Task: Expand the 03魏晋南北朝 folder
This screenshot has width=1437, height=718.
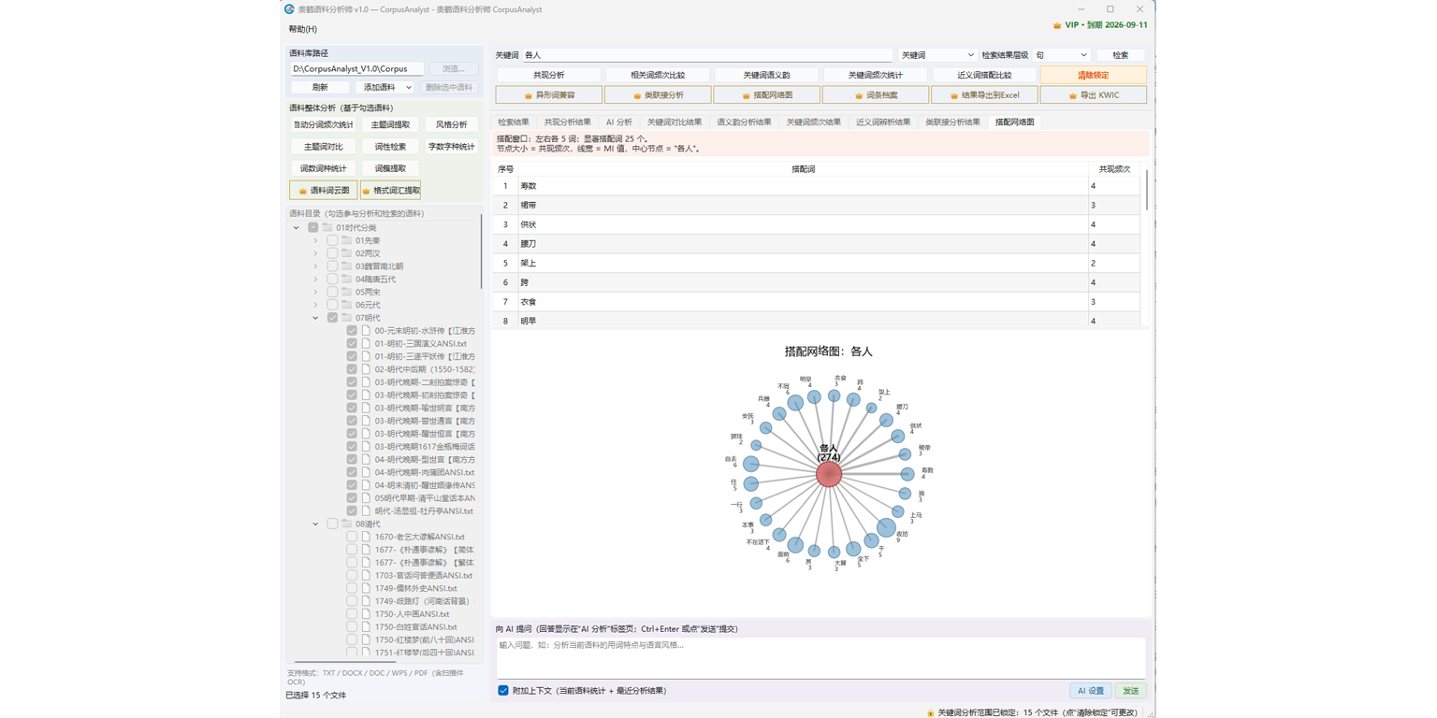Action: coord(315,266)
